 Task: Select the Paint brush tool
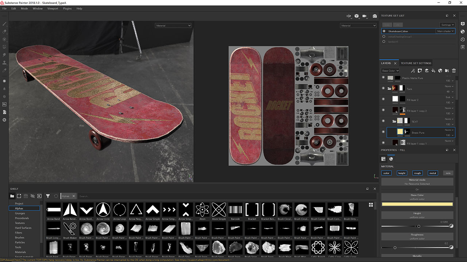pos(4,24)
